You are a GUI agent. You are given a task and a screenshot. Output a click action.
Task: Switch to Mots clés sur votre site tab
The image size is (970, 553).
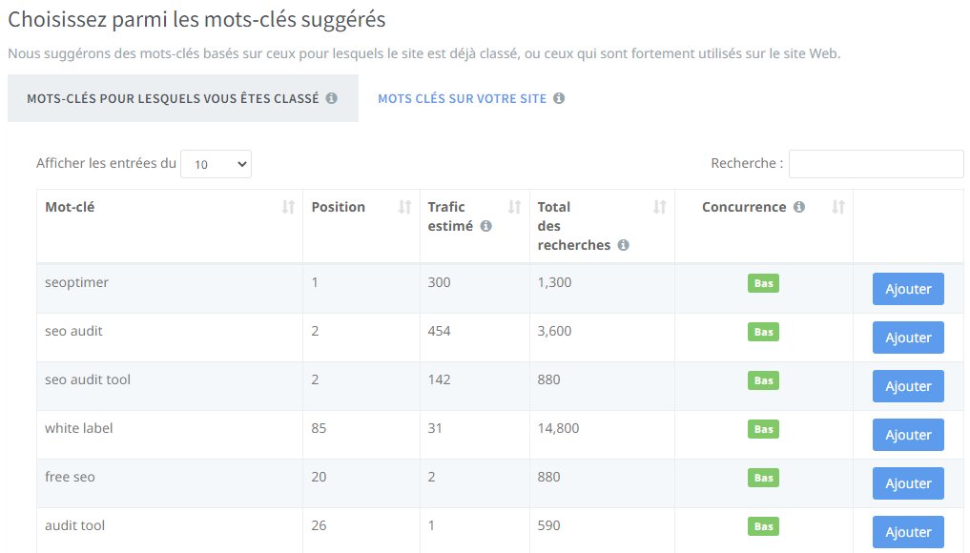coord(463,98)
